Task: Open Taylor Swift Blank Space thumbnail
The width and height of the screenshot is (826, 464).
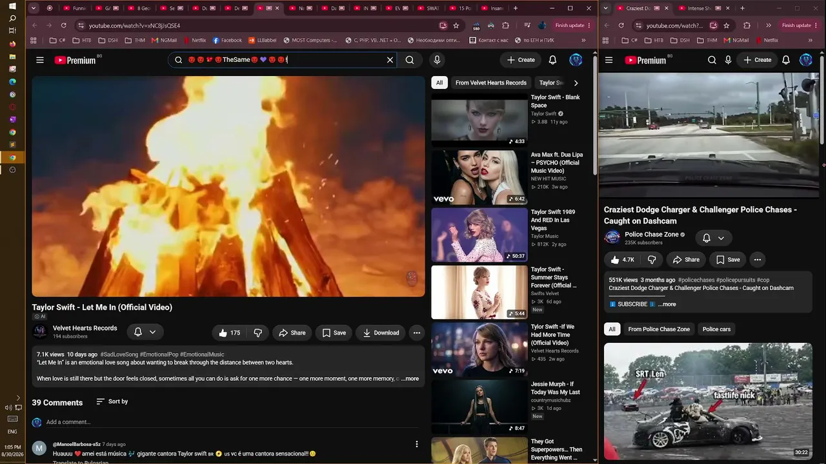Action: [x=479, y=120]
